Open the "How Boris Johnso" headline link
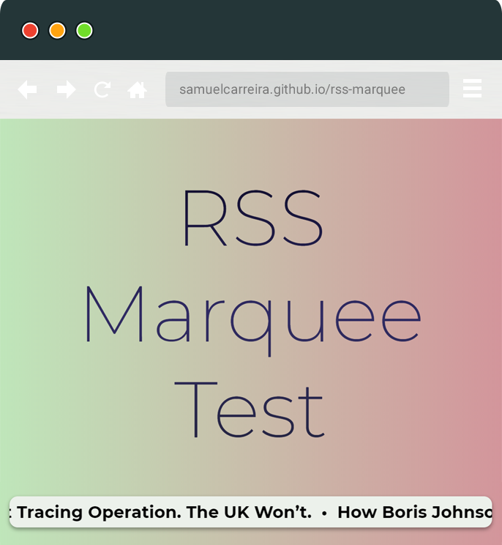This screenshot has height=545, width=502. pyautogui.click(x=413, y=512)
